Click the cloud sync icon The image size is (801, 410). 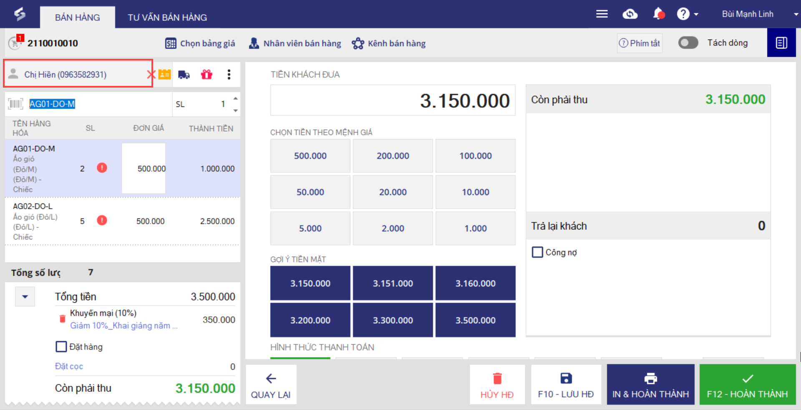[630, 14]
